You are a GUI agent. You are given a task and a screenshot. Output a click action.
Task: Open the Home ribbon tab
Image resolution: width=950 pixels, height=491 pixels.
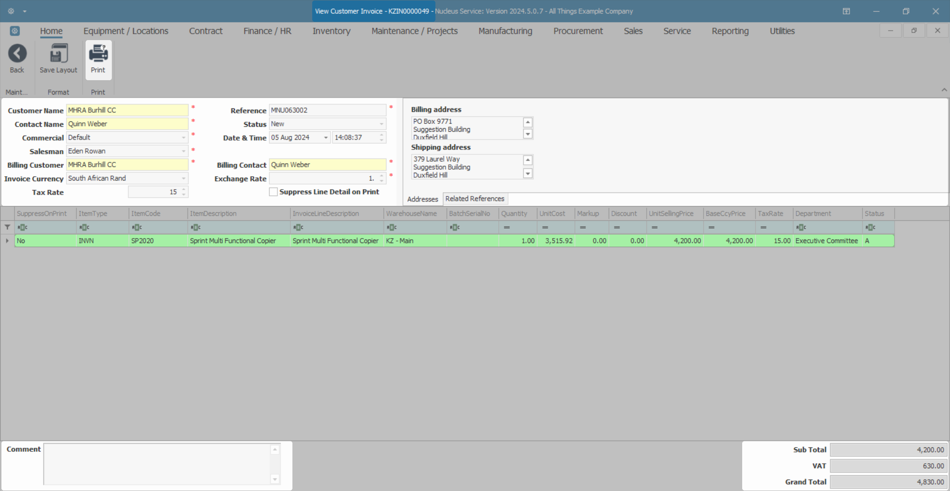coord(51,31)
